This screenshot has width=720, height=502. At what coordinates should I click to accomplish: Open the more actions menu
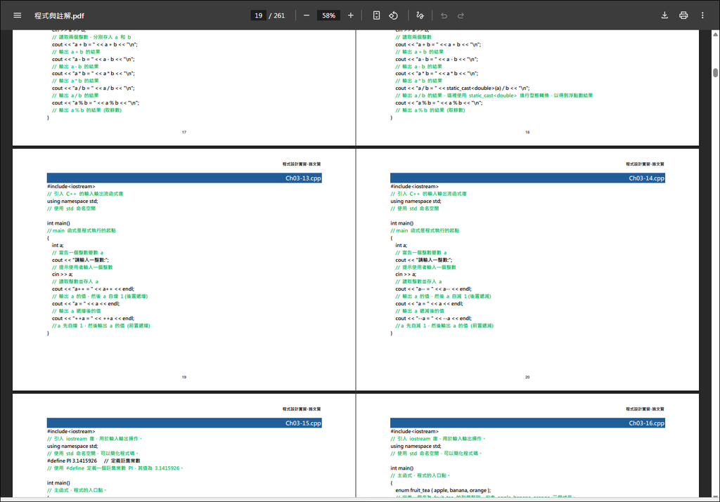pyautogui.click(x=702, y=15)
